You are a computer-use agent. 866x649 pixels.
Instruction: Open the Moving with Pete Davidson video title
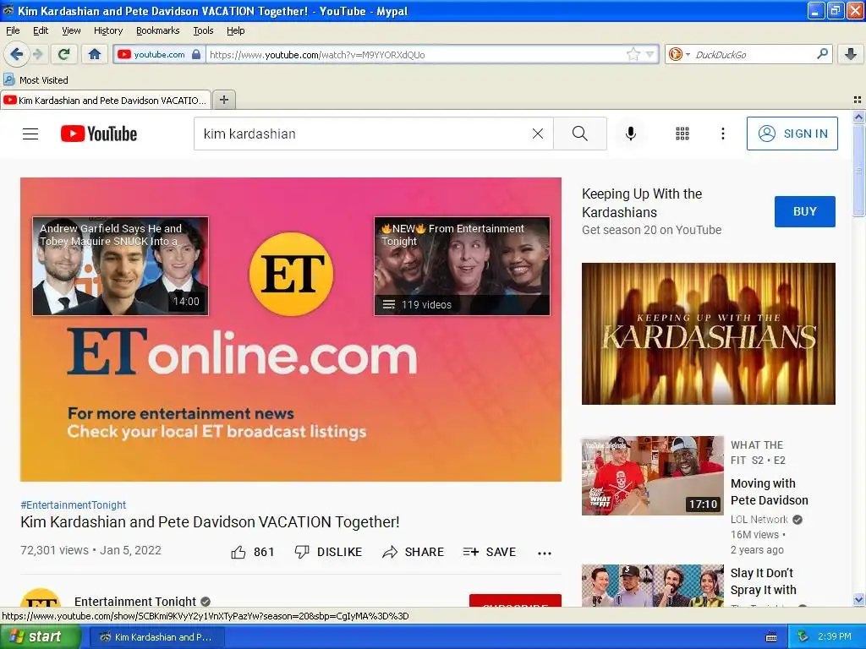(769, 491)
